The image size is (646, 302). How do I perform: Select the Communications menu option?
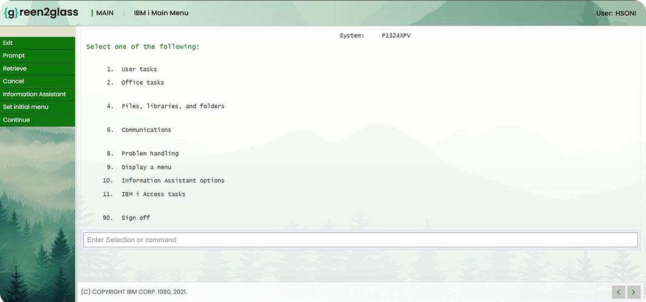(146, 130)
